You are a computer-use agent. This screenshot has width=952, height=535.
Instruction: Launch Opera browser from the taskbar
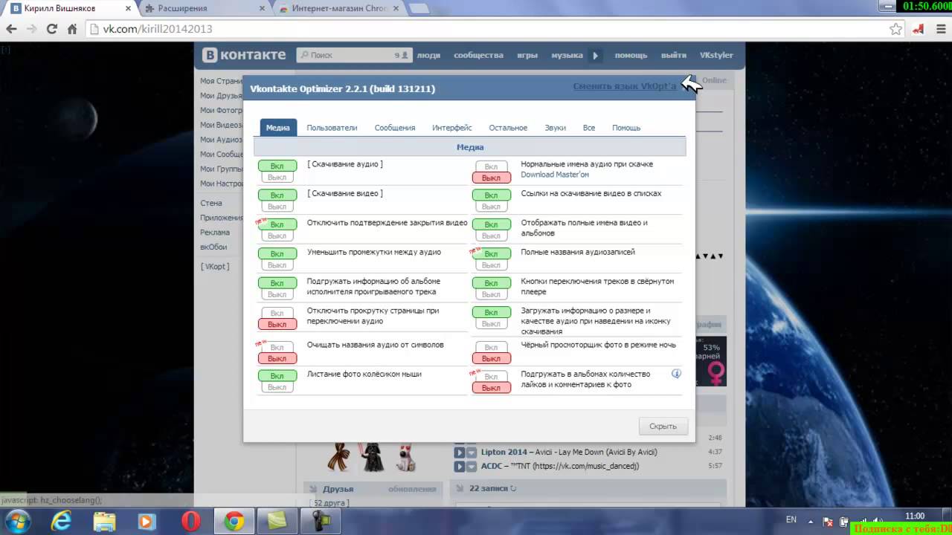tap(191, 522)
